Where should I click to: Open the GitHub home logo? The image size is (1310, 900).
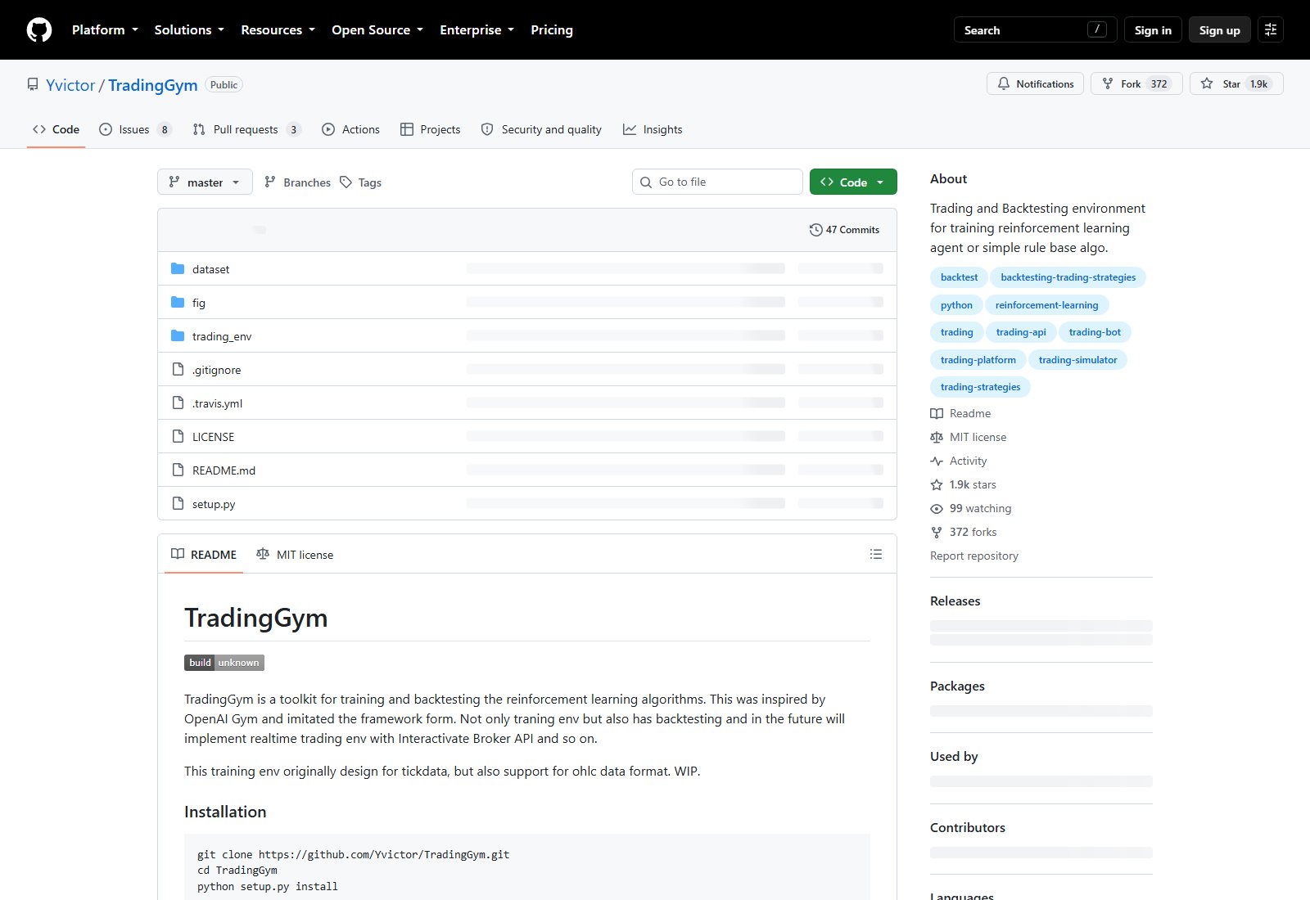pyautogui.click(x=39, y=30)
